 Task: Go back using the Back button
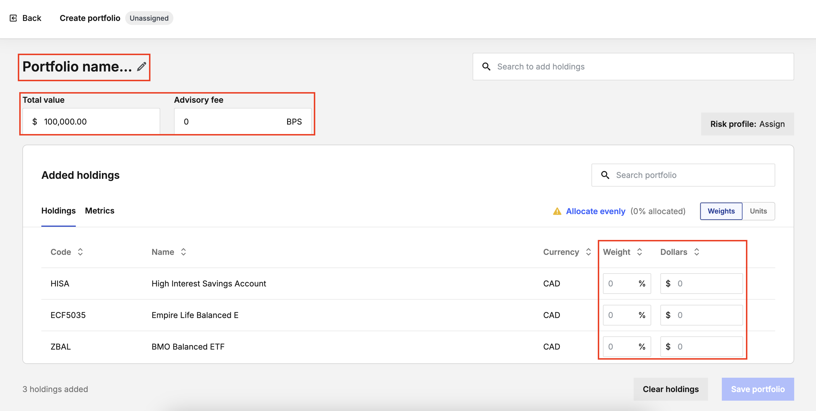point(26,18)
